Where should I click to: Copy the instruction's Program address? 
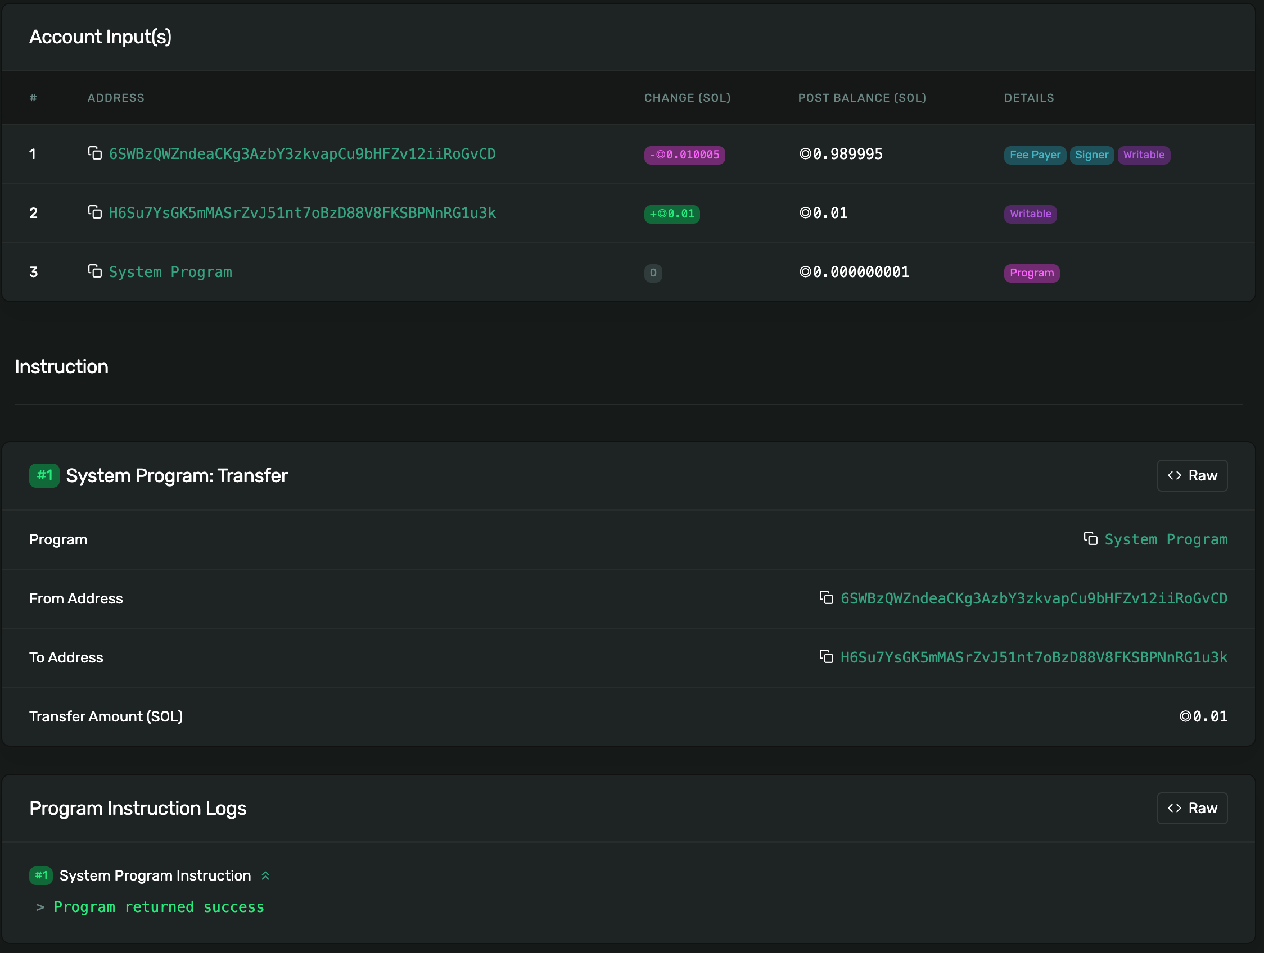[x=1090, y=538]
